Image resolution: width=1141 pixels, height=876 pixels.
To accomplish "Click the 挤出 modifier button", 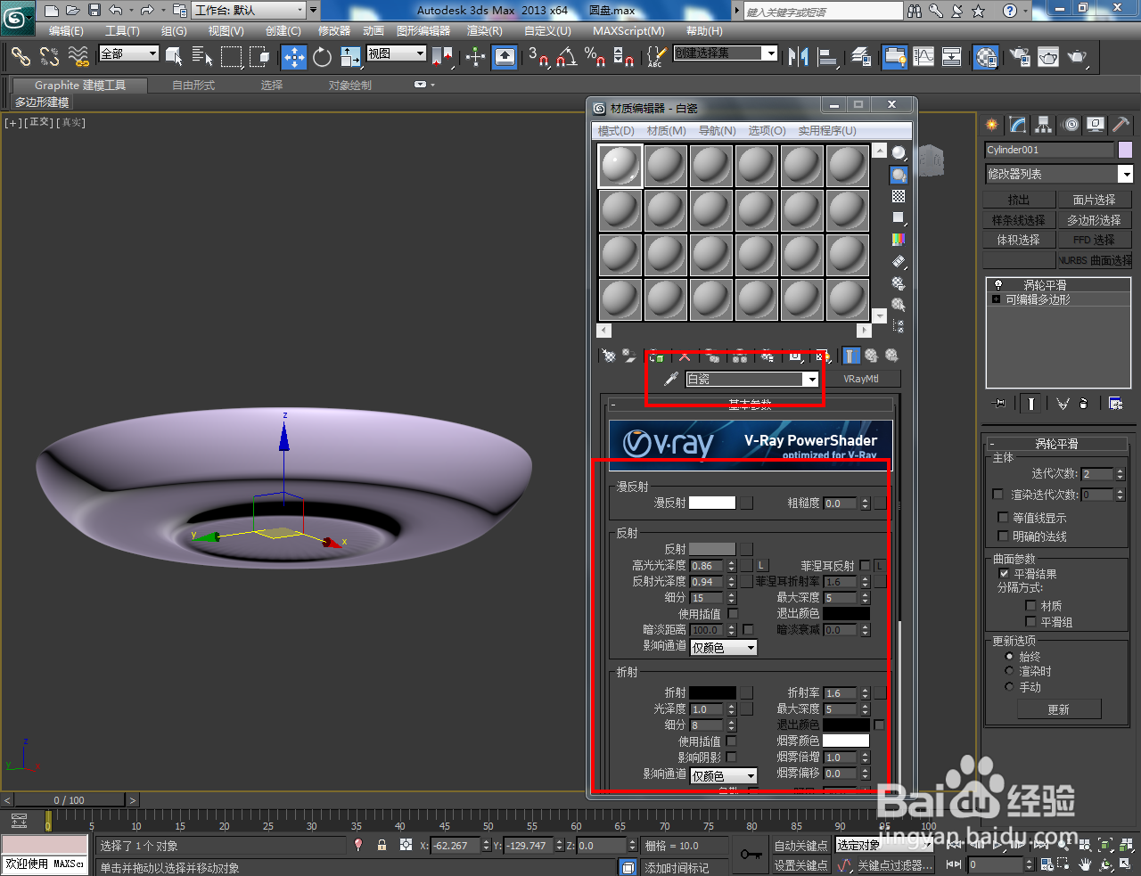I will coord(1019,200).
